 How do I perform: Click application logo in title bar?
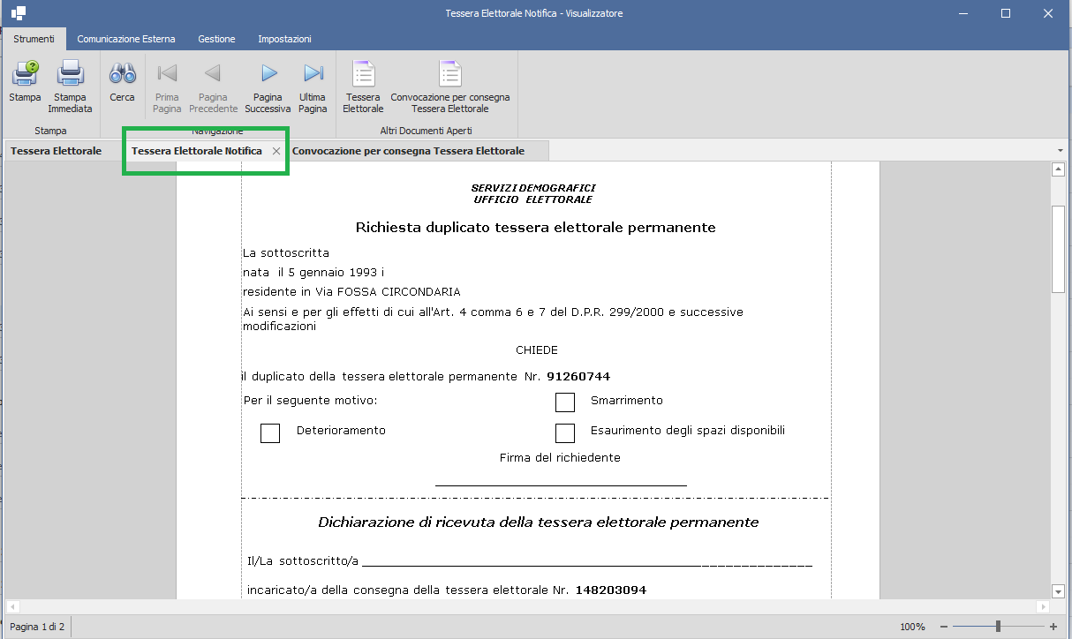[x=19, y=13]
